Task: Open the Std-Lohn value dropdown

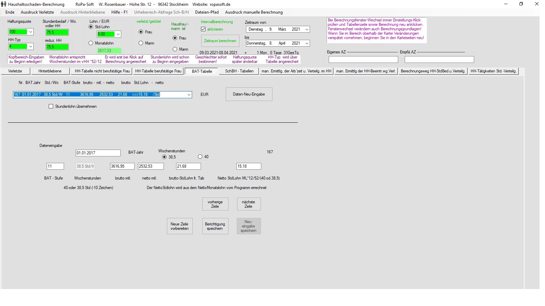Action: click(x=118, y=34)
